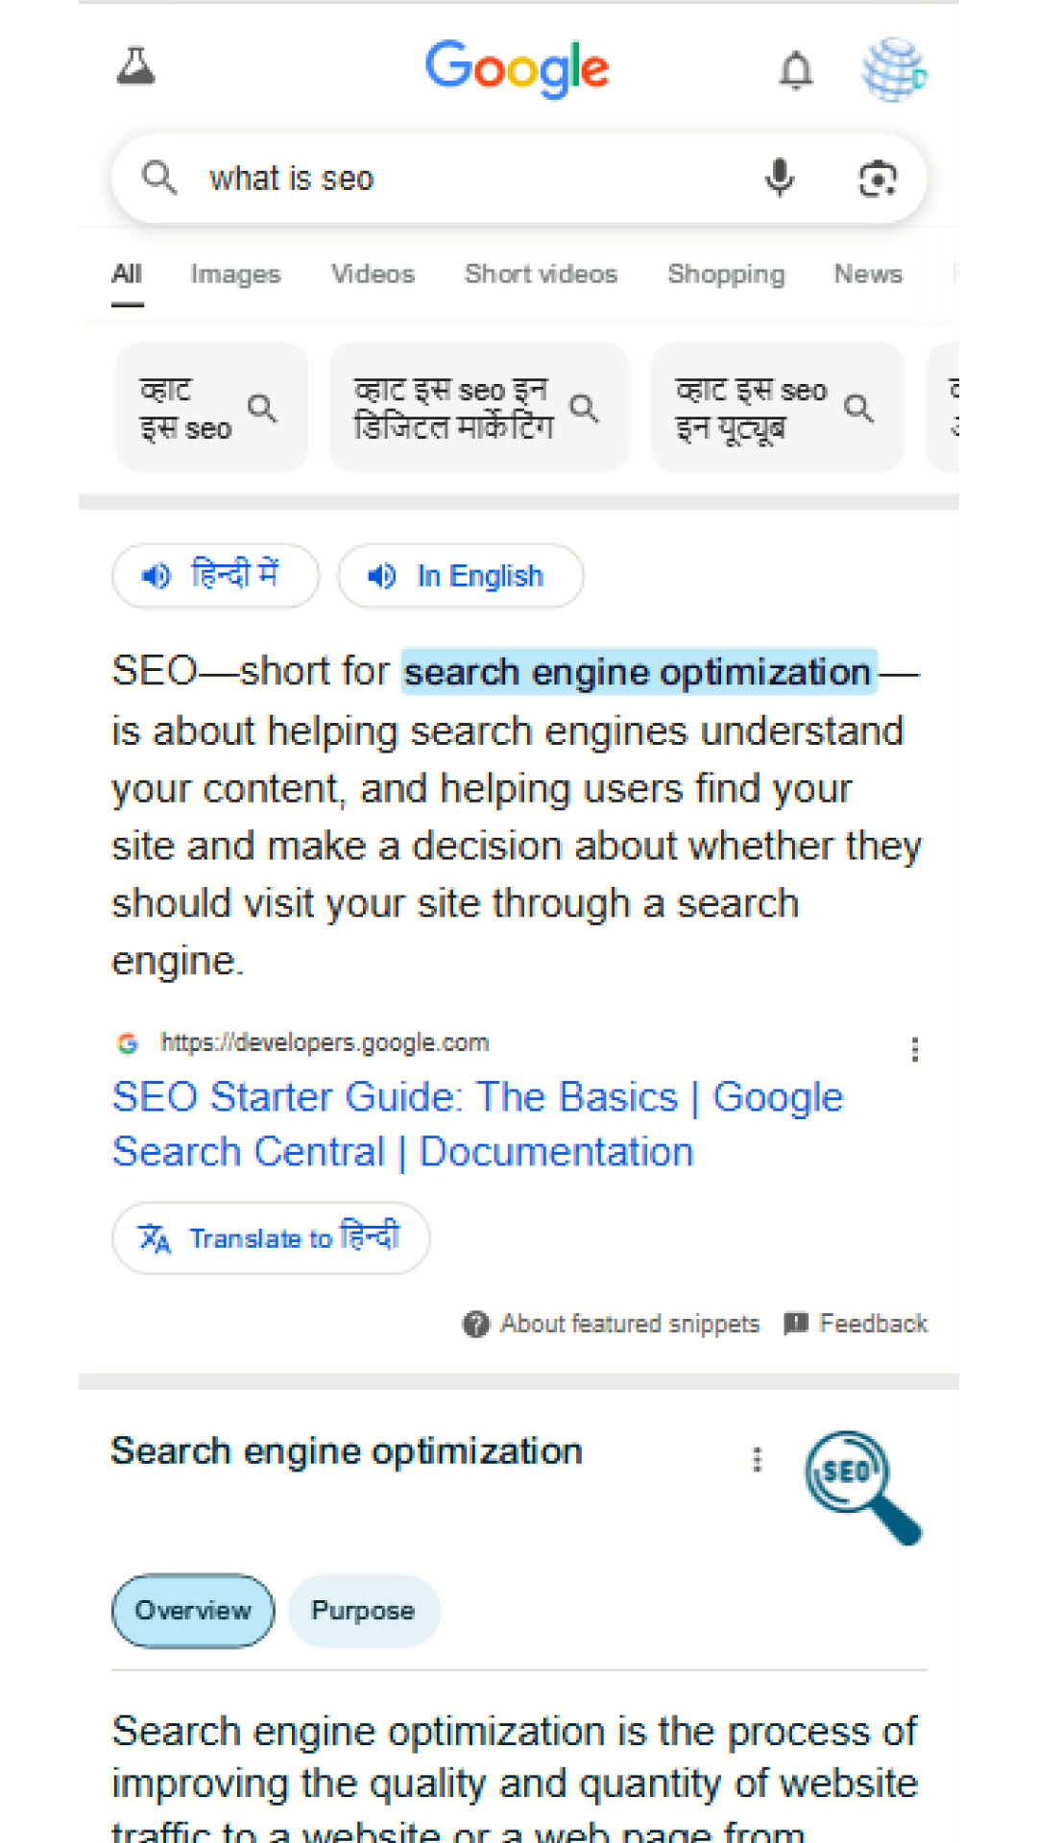Listen to the answer In English
Image resolution: width=1037 pixels, height=1843 pixels.
click(460, 576)
